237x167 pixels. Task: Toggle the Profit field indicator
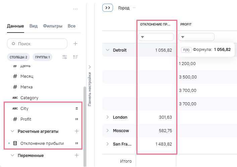[76, 119]
